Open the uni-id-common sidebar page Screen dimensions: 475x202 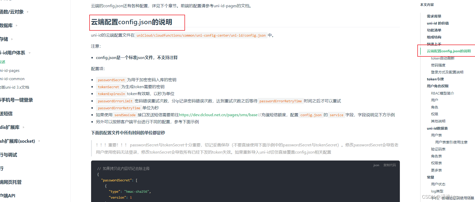[x=12, y=79]
